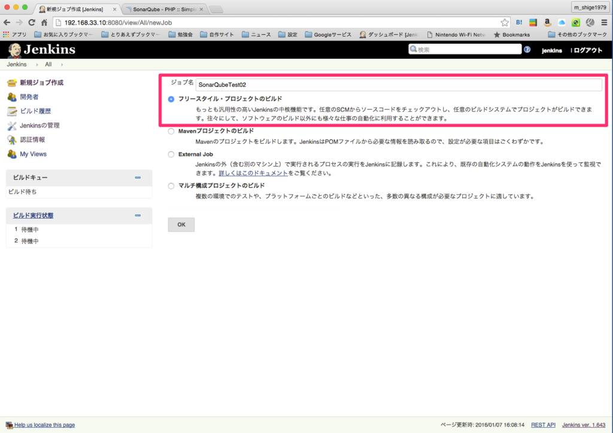Click the localize page icon in footer

[x=9, y=425]
